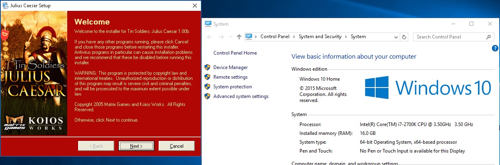
Task: Click the '© 2015 Microsoft Corporation' copyright text
Action: pos(323,94)
